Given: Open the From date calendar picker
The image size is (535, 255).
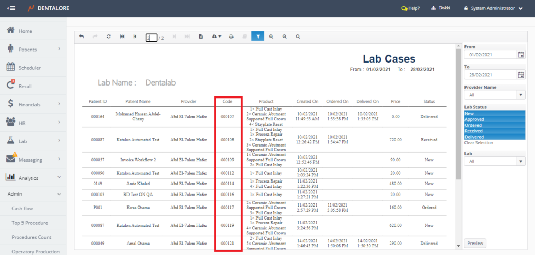Looking at the screenshot, I should pyautogui.click(x=520, y=55).
